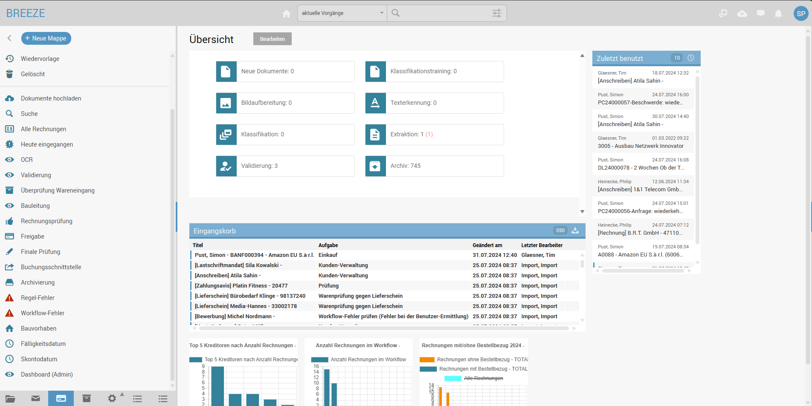Open recent item 3005 - Ausbau Netzwerk Innovator

pyautogui.click(x=643, y=142)
